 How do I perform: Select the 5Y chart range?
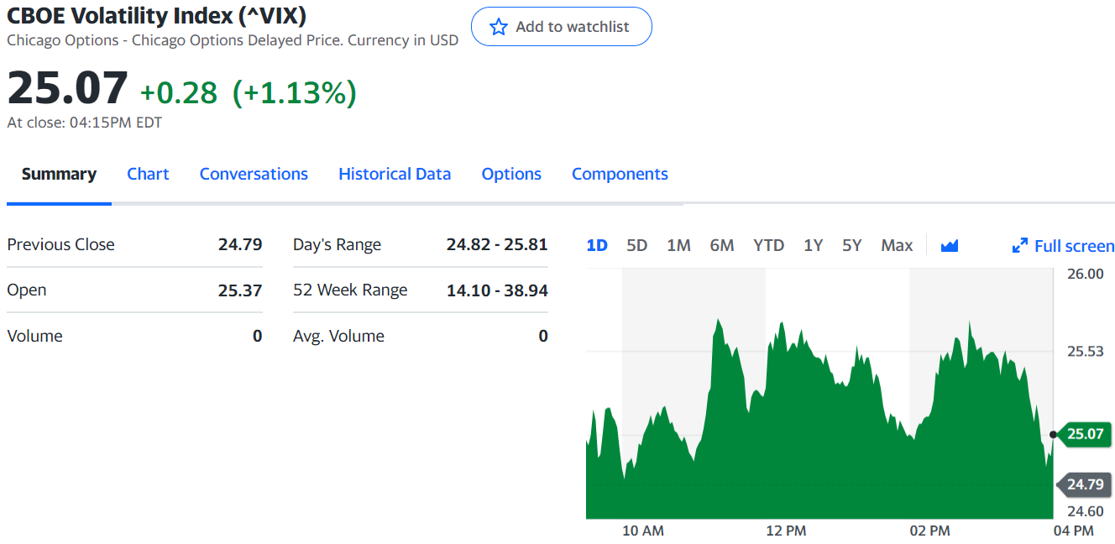pyautogui.click(x=852, y=245)
